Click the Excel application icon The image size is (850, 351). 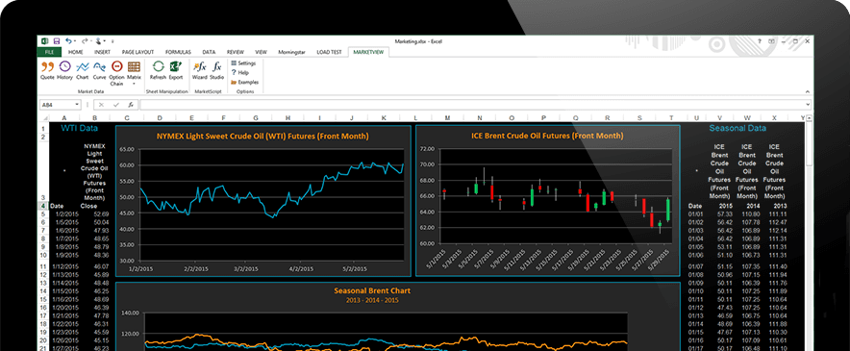tap(44, 40)
